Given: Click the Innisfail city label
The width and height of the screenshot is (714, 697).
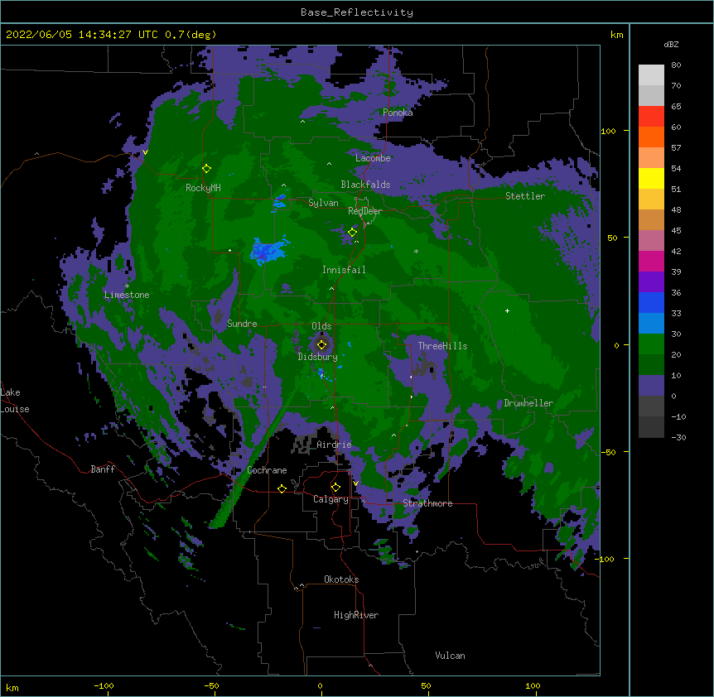Looking at the screenshot, I should point(344,270).
